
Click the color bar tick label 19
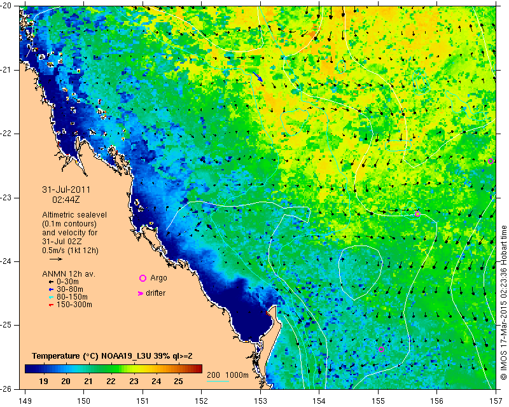click(x=43, y=382)
